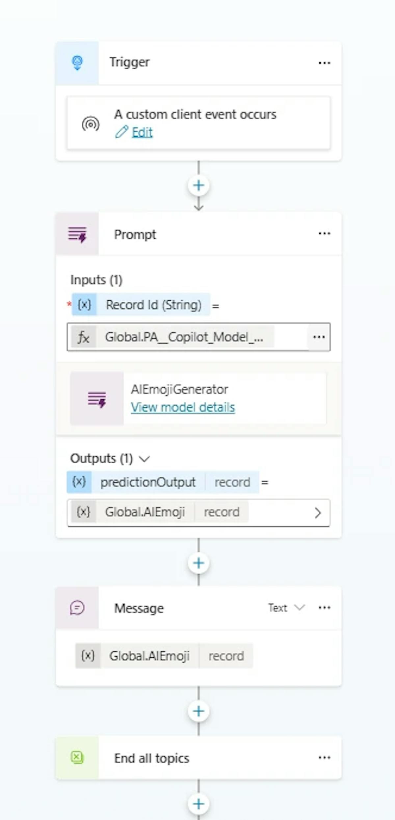The image size is (395, 820).
Task: Open View model details link
Action: pyautogui.click(x=183, y=408)
